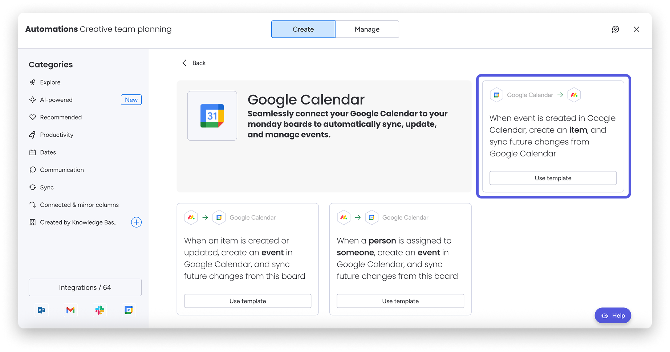Click the Productivity rocket icon
This screenshot has width=670, height=352.
33,135
